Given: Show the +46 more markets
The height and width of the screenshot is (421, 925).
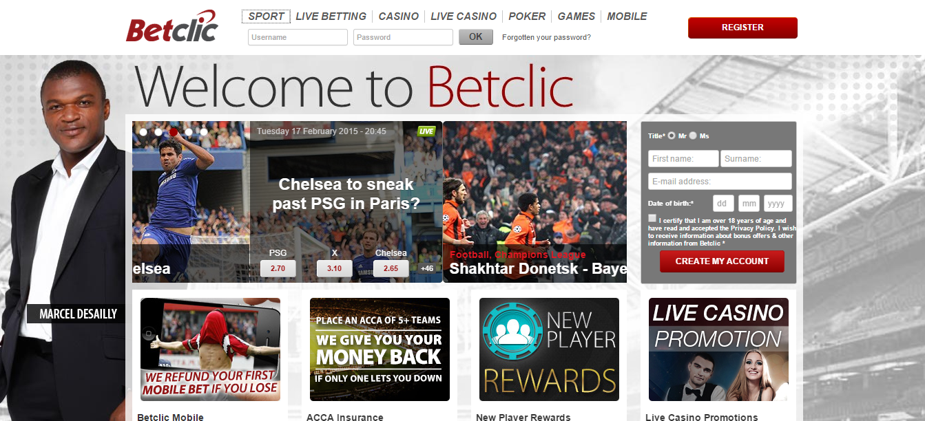Looking at the screenshot, I should pos(427,269).
